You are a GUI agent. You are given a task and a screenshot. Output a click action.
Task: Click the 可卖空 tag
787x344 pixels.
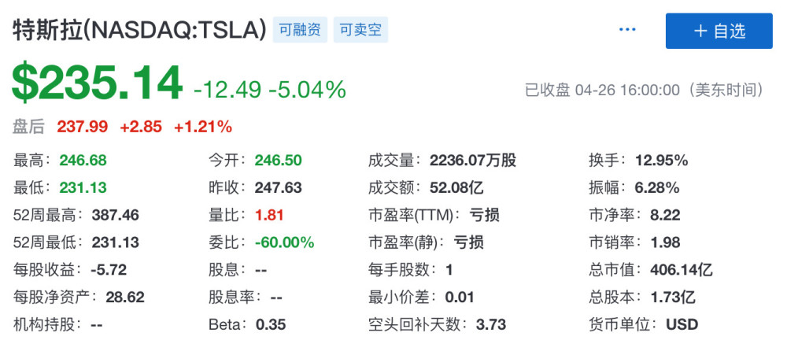360,30
